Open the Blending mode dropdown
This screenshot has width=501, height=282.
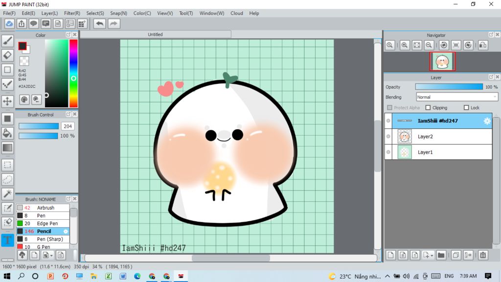click(x=457, y=97)
